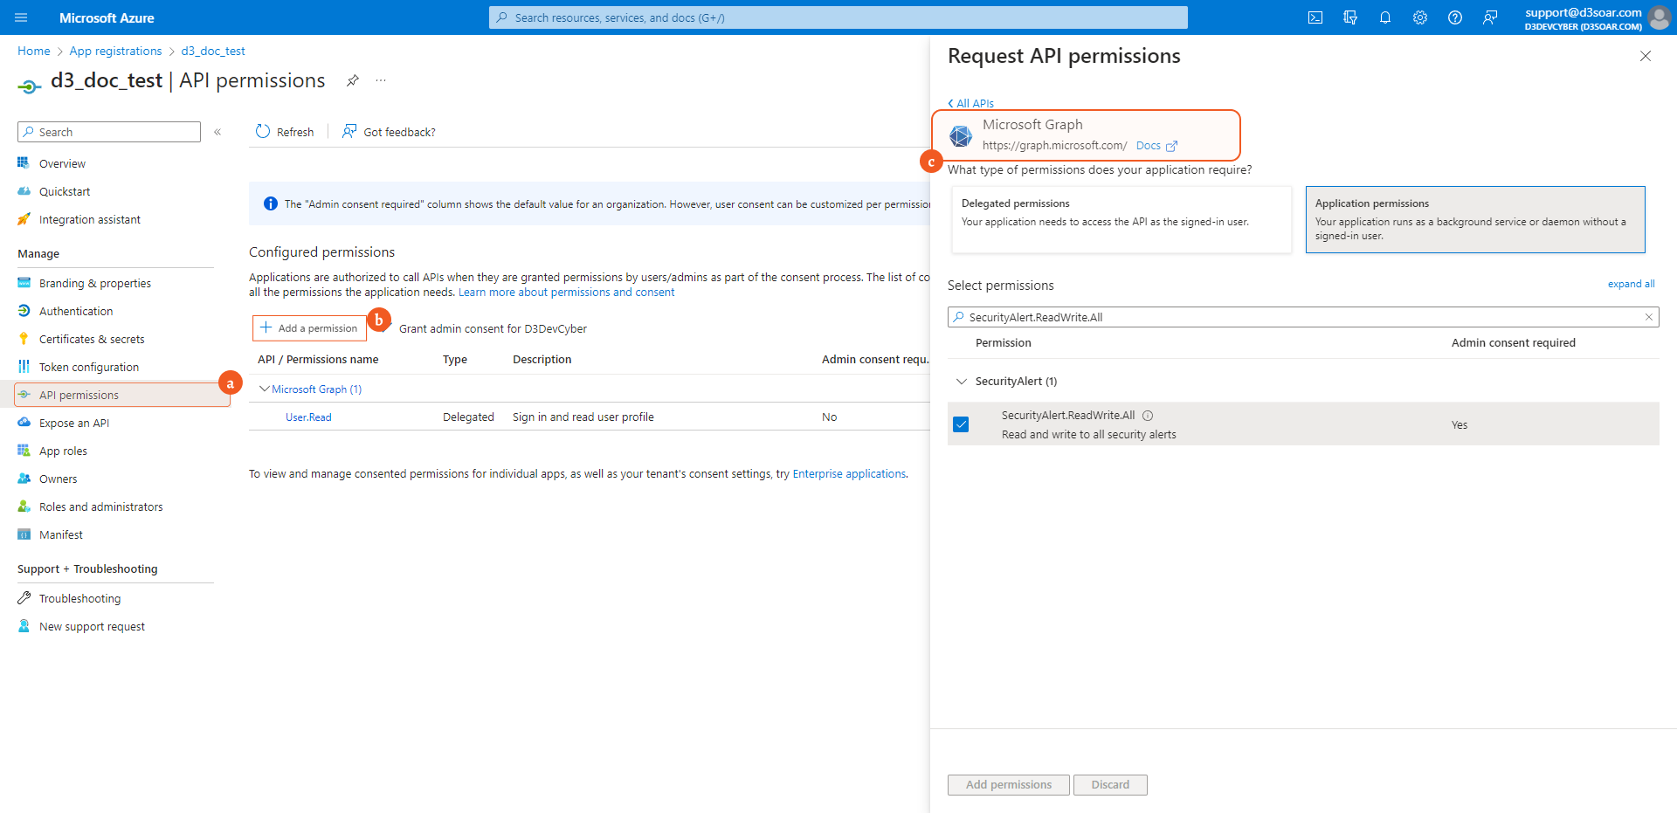Collapse the Microsoft Graph permissions row
This screenshot has height=813, width=1677.
click(x=265, y=389)
